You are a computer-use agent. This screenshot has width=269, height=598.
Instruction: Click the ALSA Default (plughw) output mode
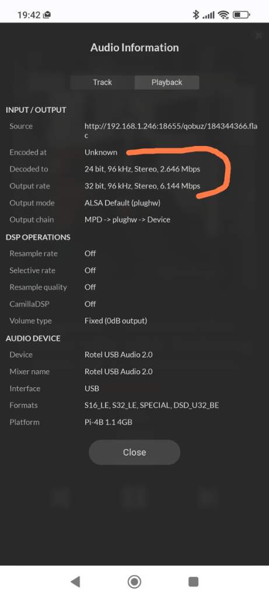[x=123, y=203]
